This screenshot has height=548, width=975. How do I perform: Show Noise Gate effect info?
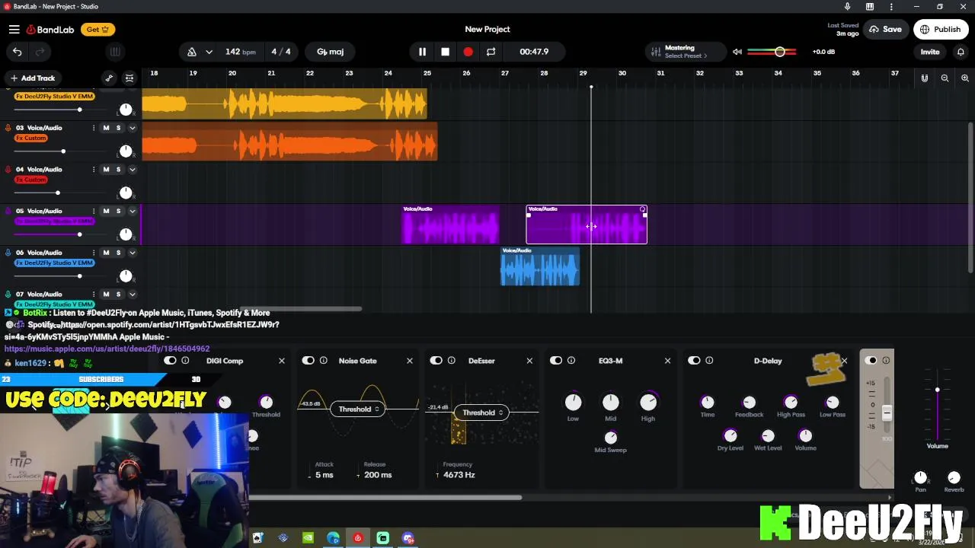tap(323, 361)
